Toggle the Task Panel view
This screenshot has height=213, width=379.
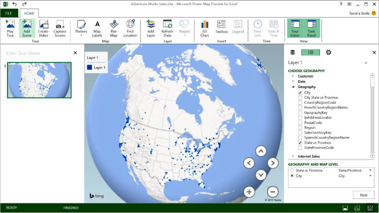coord(312,29)
